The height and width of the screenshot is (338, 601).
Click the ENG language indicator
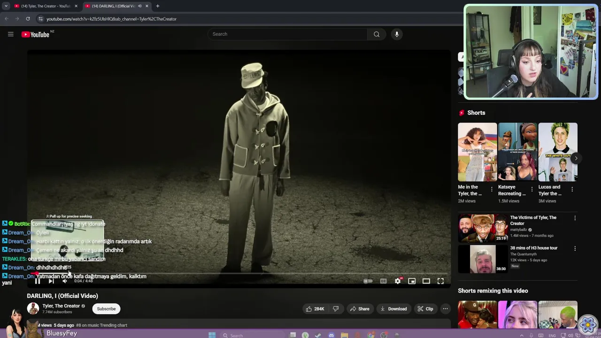[x=552, y=336]
